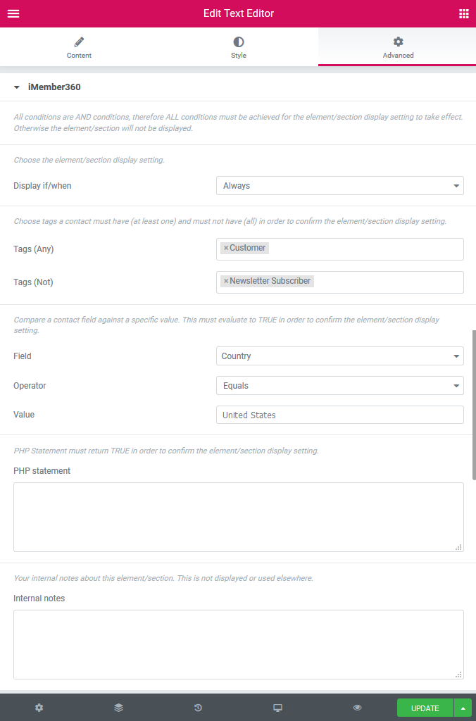Open page settings with the gear icon

pos(39,708)
